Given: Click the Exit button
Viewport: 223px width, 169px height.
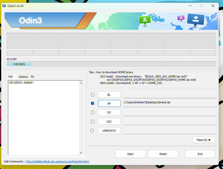Looking at the screenshot, I should click(x=200, y=154).
